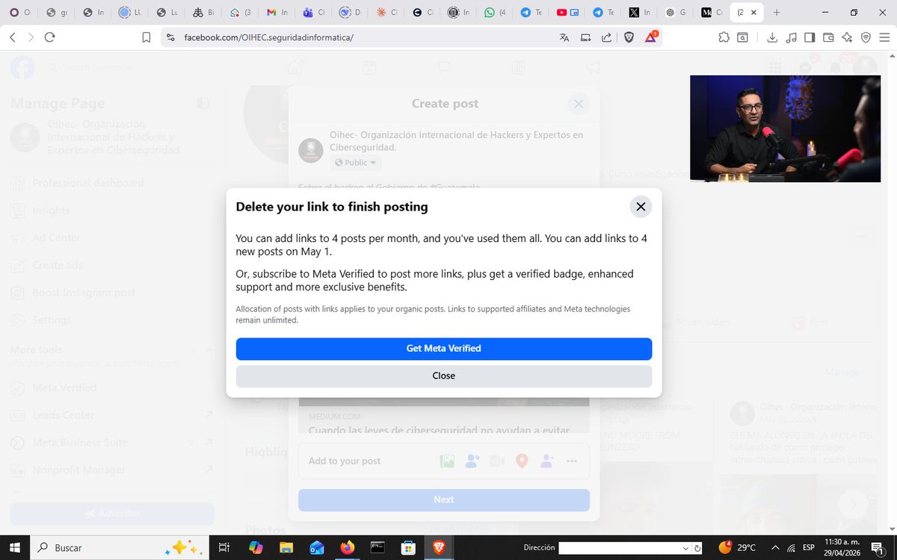Switch to the WhatsApp tab
Viewport: 897px width, 560px height.
494,13
